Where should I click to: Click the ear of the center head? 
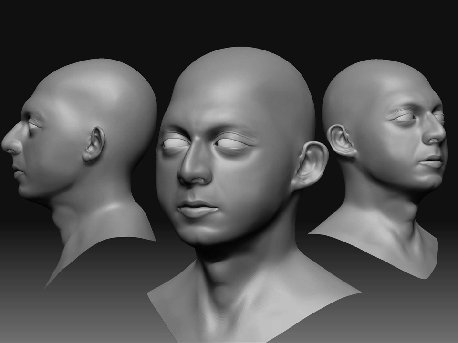(x=310, y=165)
